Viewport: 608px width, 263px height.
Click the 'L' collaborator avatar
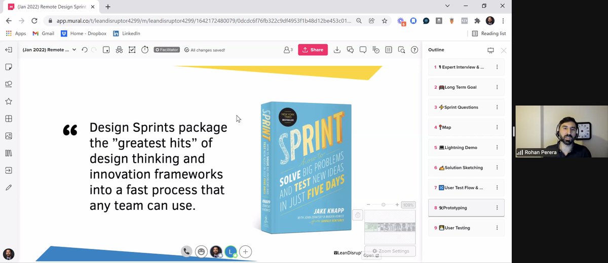(x=231, y=251)
